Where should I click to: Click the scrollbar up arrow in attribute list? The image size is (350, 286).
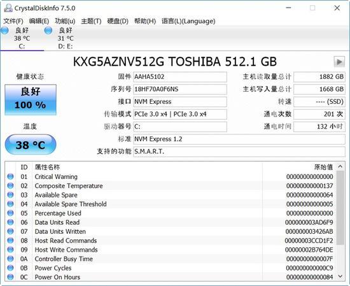[340, 166]
